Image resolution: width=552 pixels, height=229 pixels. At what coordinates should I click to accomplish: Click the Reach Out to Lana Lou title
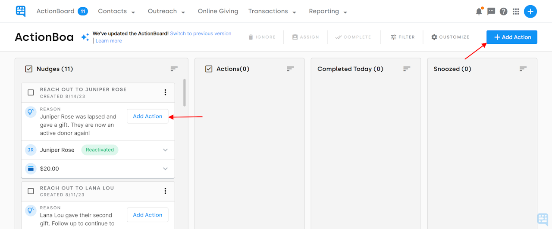point(77,188)
